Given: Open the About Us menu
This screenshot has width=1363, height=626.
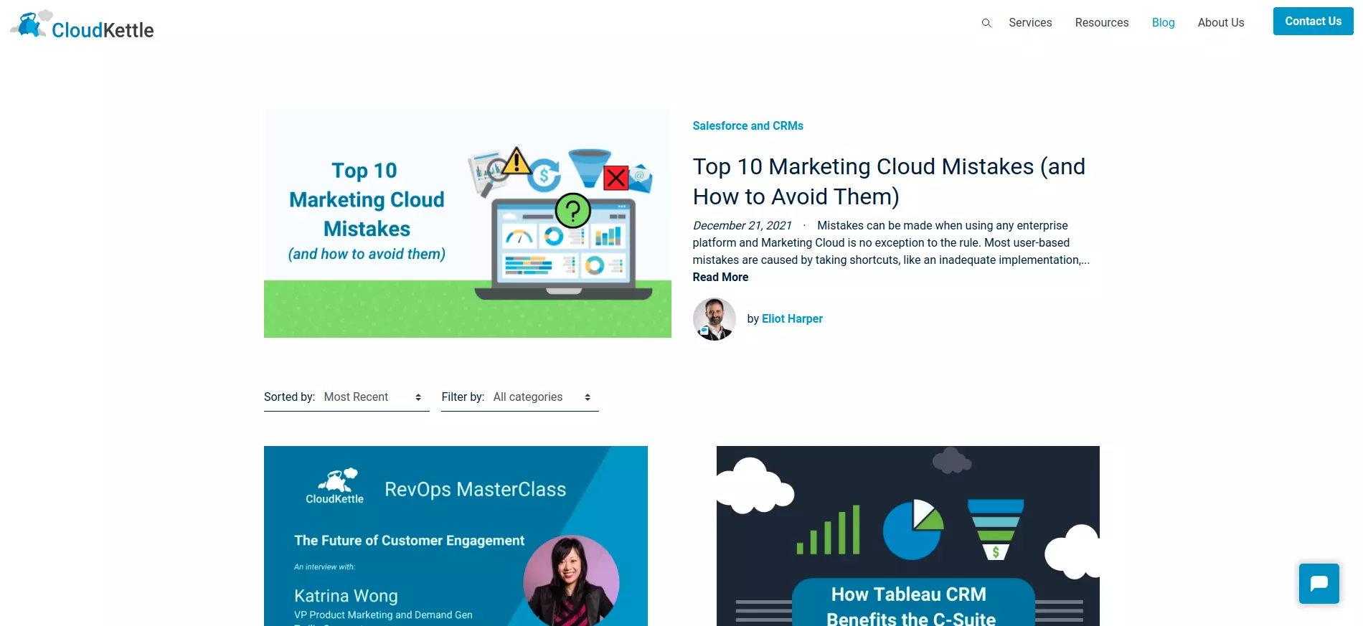Looking at the screenshot, I should [x=1220, y=22].
